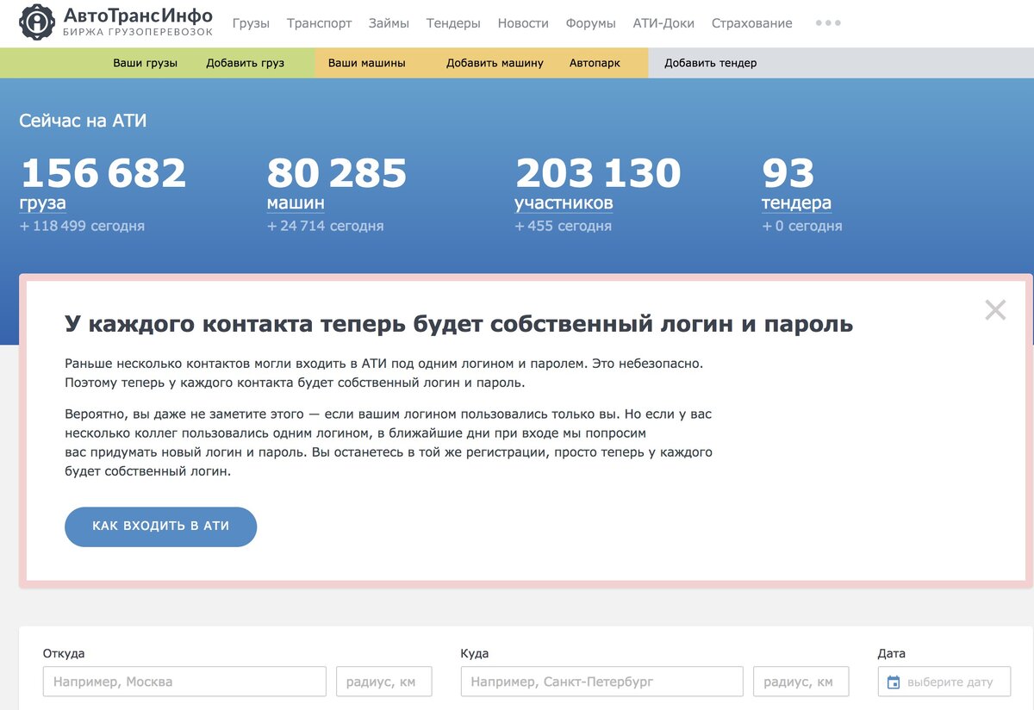1034x710 pixels.
Task: Click Добавить тендер link
Action: click(711, 63)
